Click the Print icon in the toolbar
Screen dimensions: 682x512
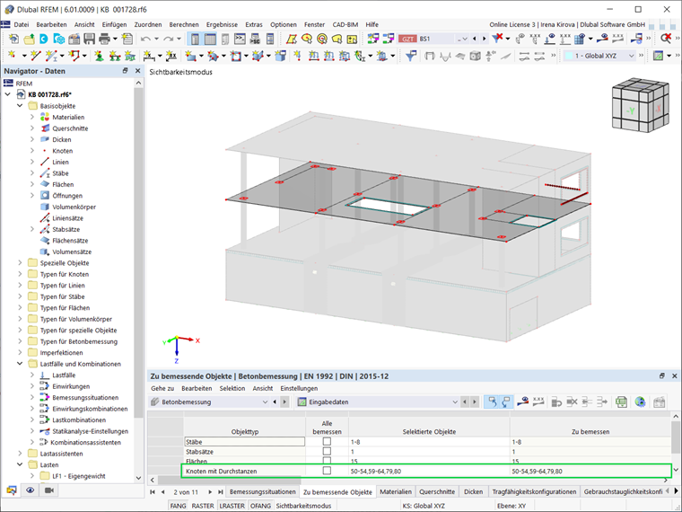coord(104,39)
